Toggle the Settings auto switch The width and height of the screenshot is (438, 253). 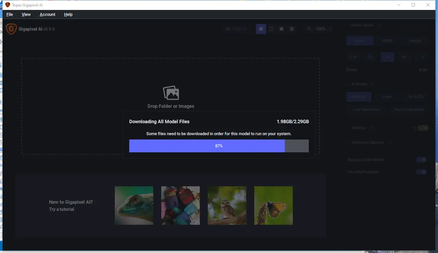point(423,128)
